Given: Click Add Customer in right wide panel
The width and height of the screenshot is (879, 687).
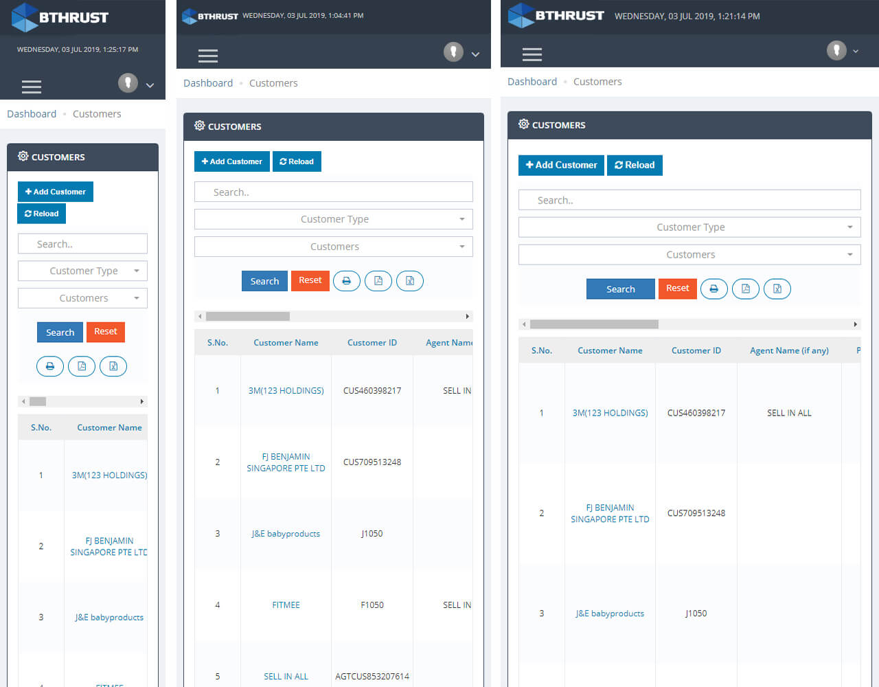Looking at the screenshot, I should (x=561, y=165).
